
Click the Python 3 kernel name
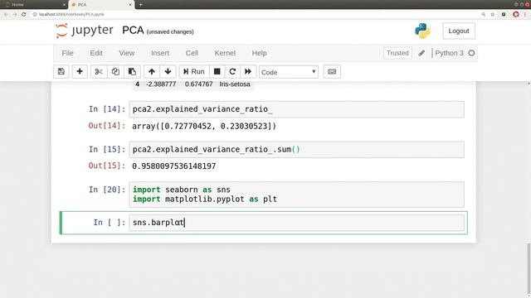coord(449,53)
